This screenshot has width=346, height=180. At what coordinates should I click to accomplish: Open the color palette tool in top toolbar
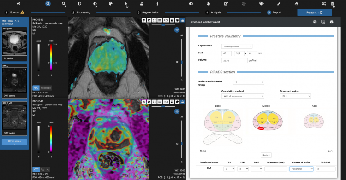click(x=111, y=4)
